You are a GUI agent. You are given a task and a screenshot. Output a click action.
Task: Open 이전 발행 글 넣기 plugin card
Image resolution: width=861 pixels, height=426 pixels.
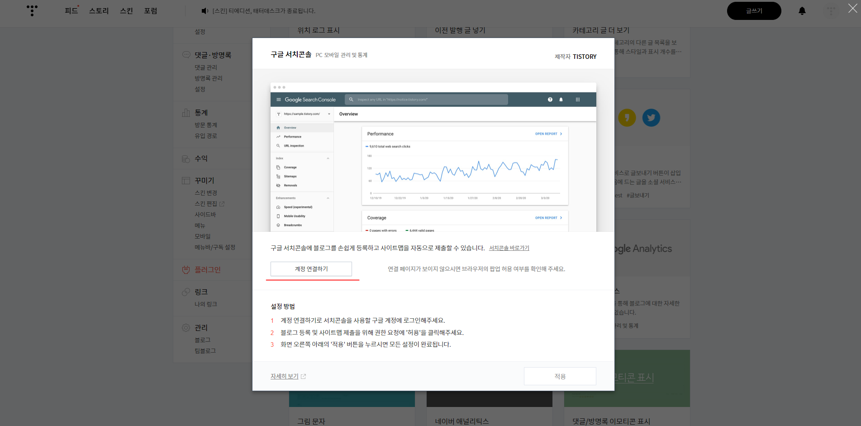[x=460, y=30]
